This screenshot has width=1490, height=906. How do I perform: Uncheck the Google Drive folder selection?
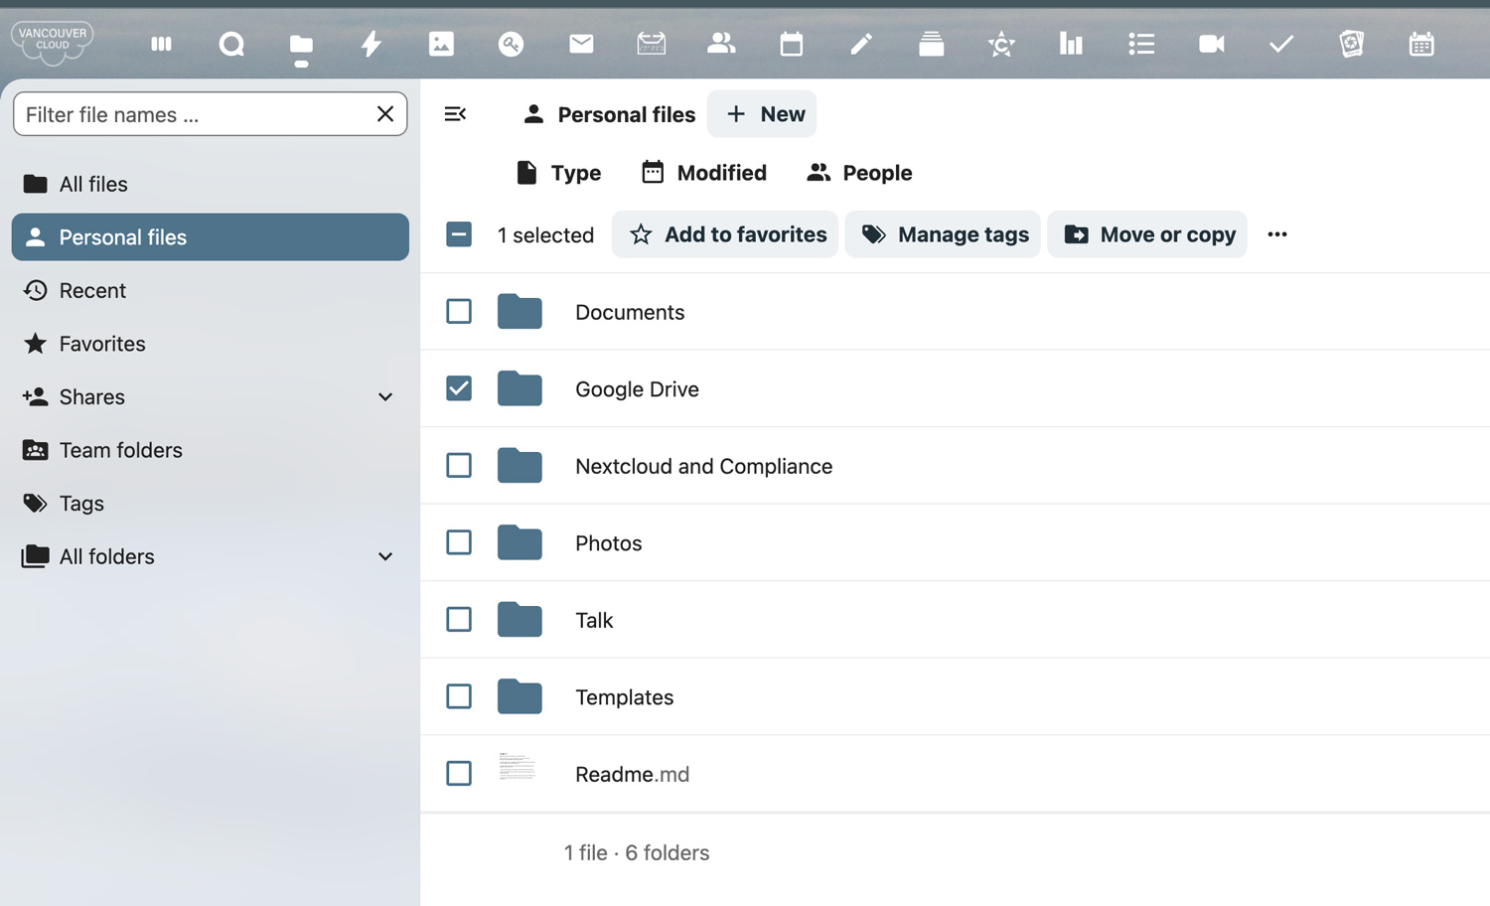point(458,388)
